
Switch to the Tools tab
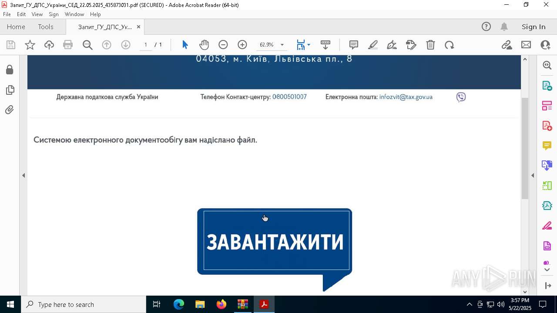[46, 27]
